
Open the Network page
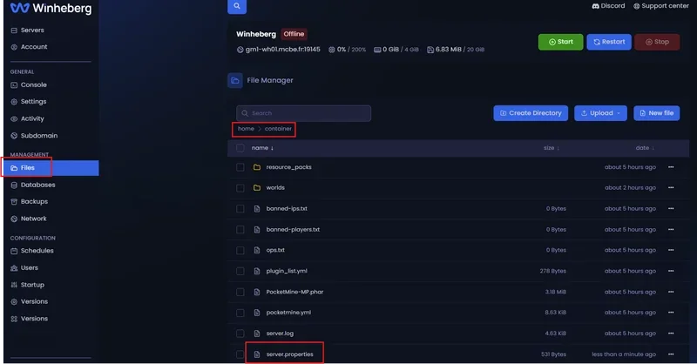[29, 219]
